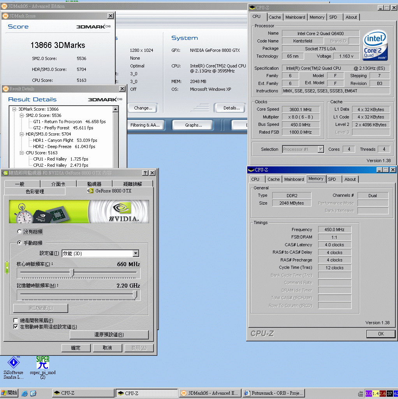
Task: Select HDR1 - Canyon Flight row
Action: pos(65,140)
